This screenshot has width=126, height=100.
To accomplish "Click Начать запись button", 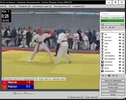I will (x=113, y=84).
